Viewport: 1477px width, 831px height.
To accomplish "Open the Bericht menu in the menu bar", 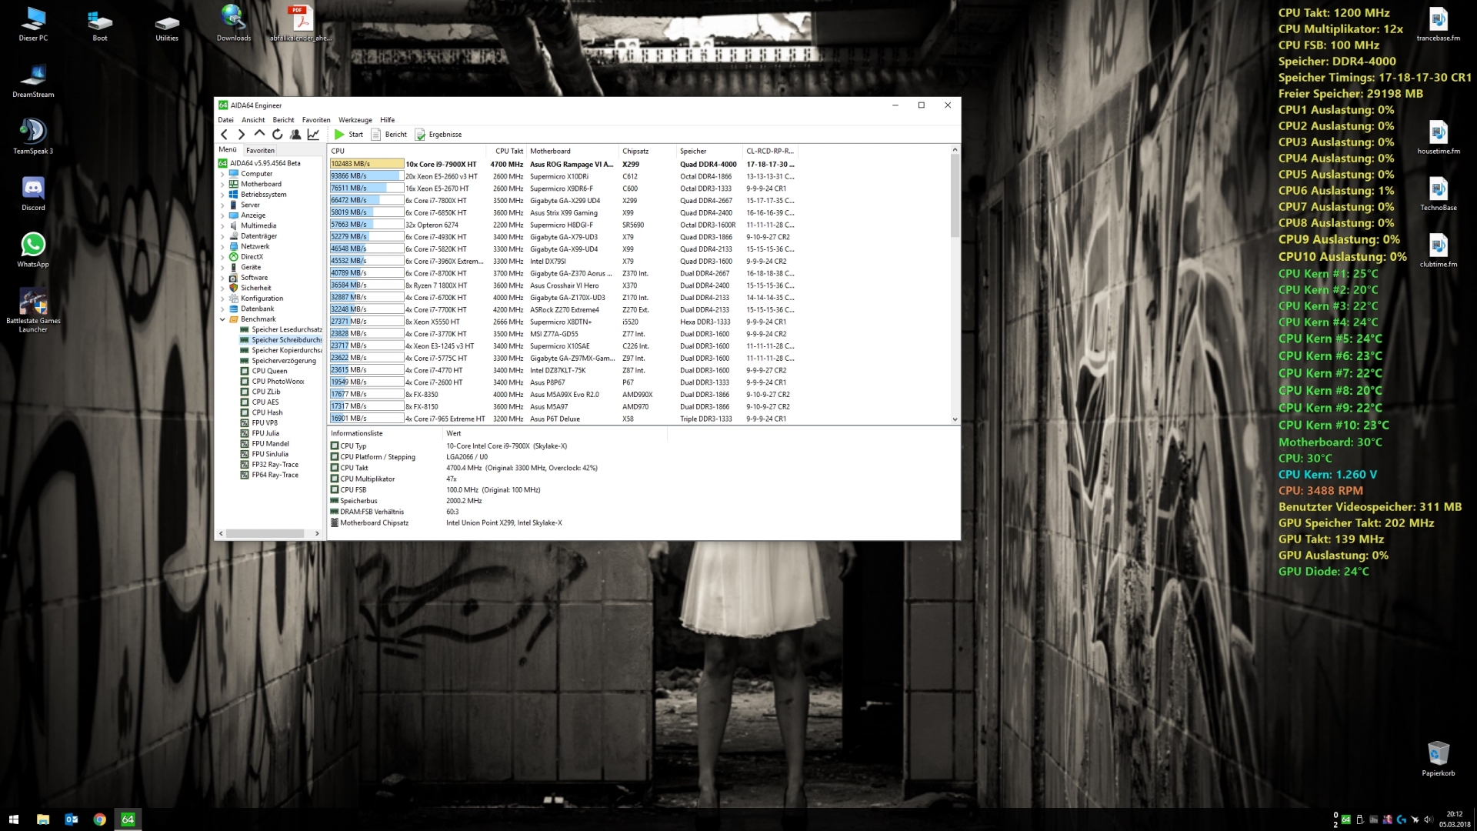I will click(283, 120).
